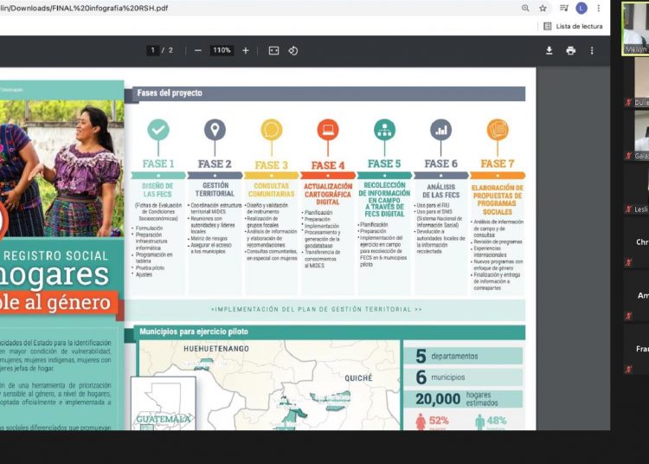Click the page number input box
Viewport: 649px width, 464px height.
click(154, 51)
